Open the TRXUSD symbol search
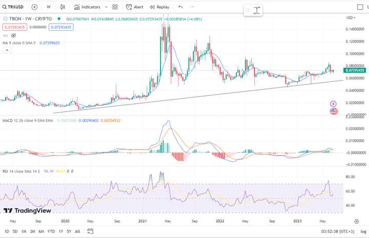This screenshot has width=369, height=238. [13, 7]
